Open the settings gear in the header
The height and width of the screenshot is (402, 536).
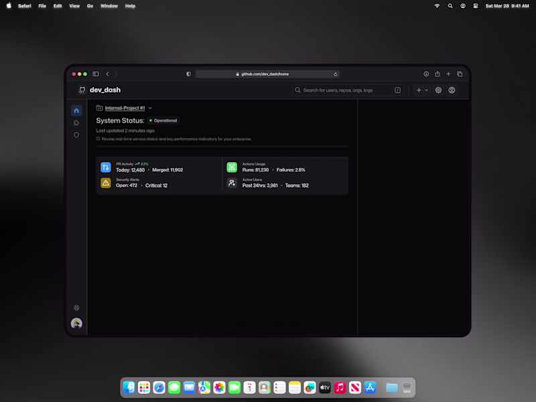438,90
